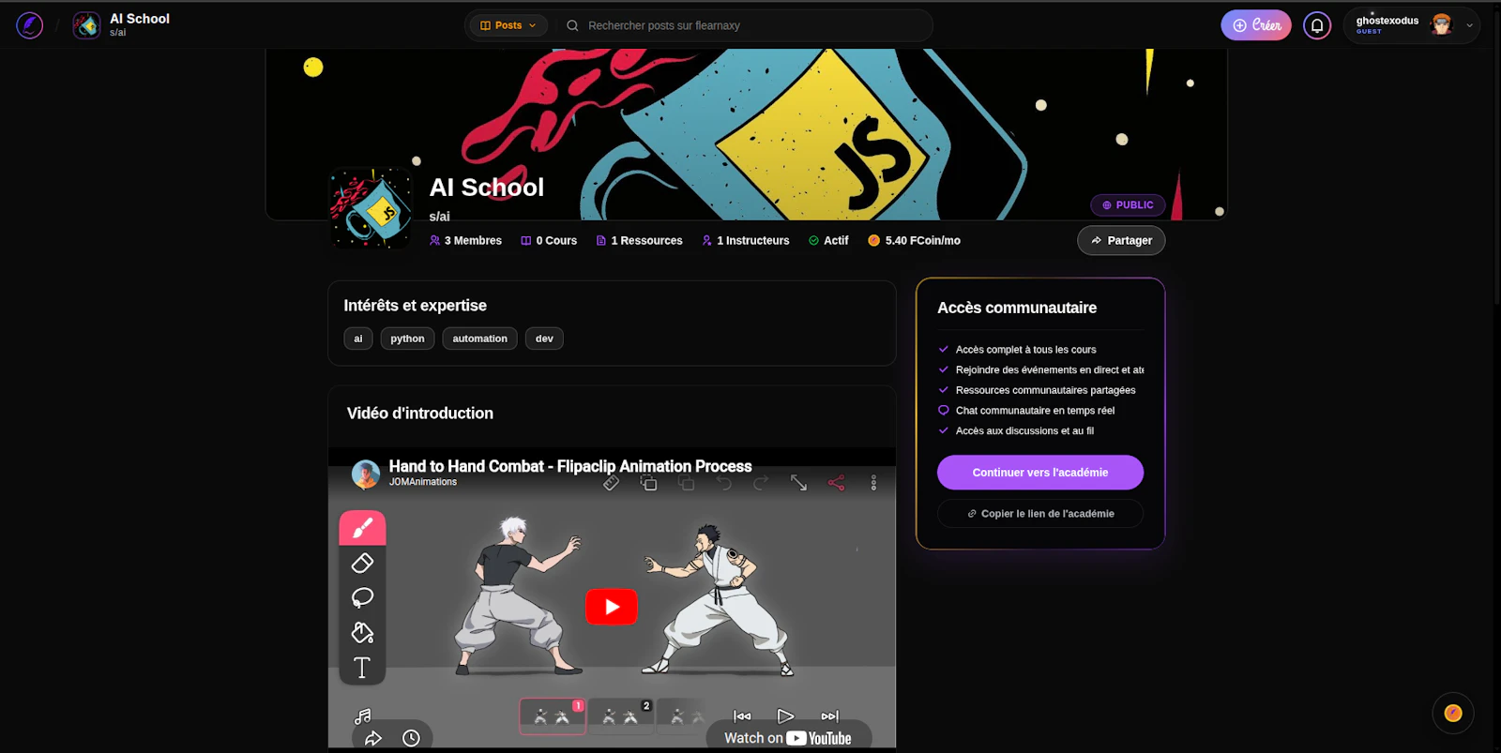
Task: Expand the ghostexodus account menu chevron
Action: point(1469,25)
